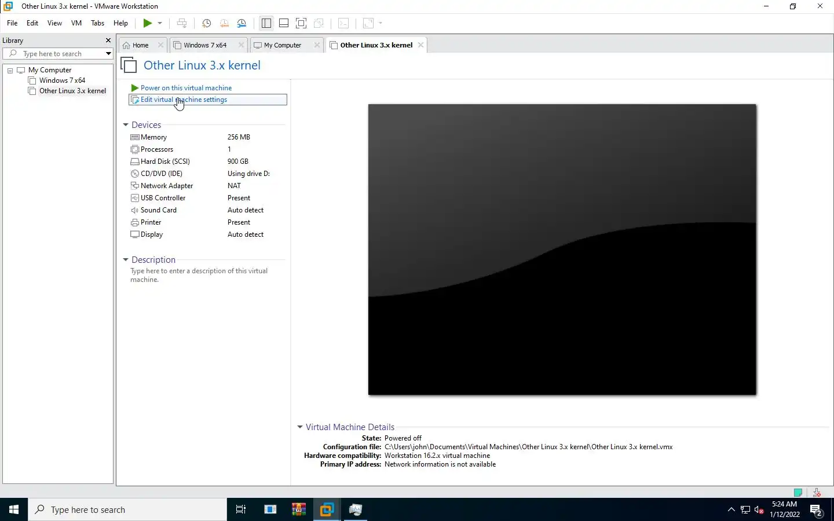
Task: Open the stretch display dropdown arrow
Action: (x=381, y=23)
